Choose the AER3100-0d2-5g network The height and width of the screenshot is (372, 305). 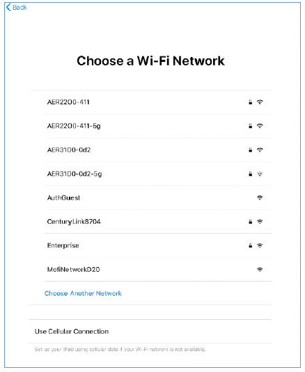[x=158, y=174]
